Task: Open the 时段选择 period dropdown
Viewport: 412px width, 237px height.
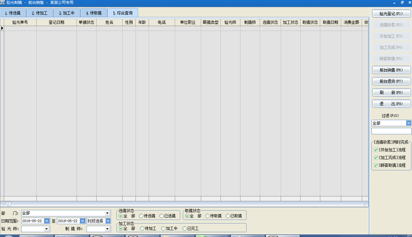Action: pos(108,221)
